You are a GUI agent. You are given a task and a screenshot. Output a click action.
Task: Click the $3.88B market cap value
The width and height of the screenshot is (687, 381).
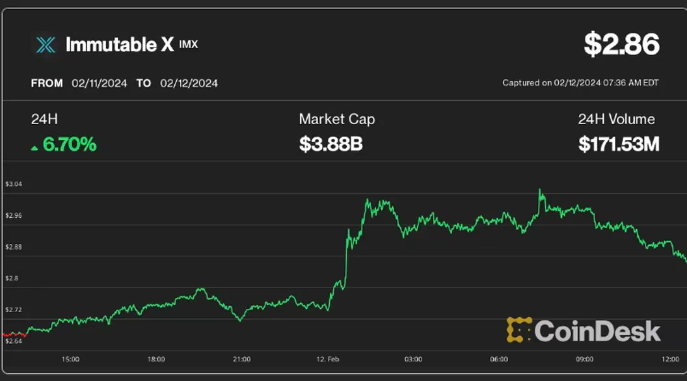330,144
